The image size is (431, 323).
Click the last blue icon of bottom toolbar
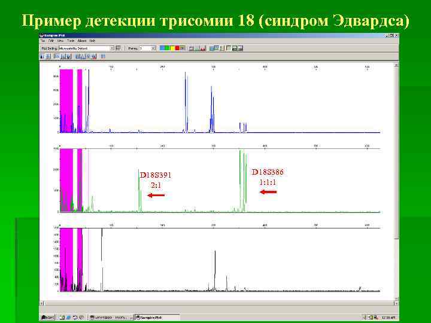coord(103,56)
